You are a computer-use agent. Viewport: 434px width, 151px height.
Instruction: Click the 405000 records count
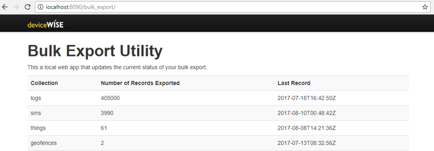[x=111, y=98]
